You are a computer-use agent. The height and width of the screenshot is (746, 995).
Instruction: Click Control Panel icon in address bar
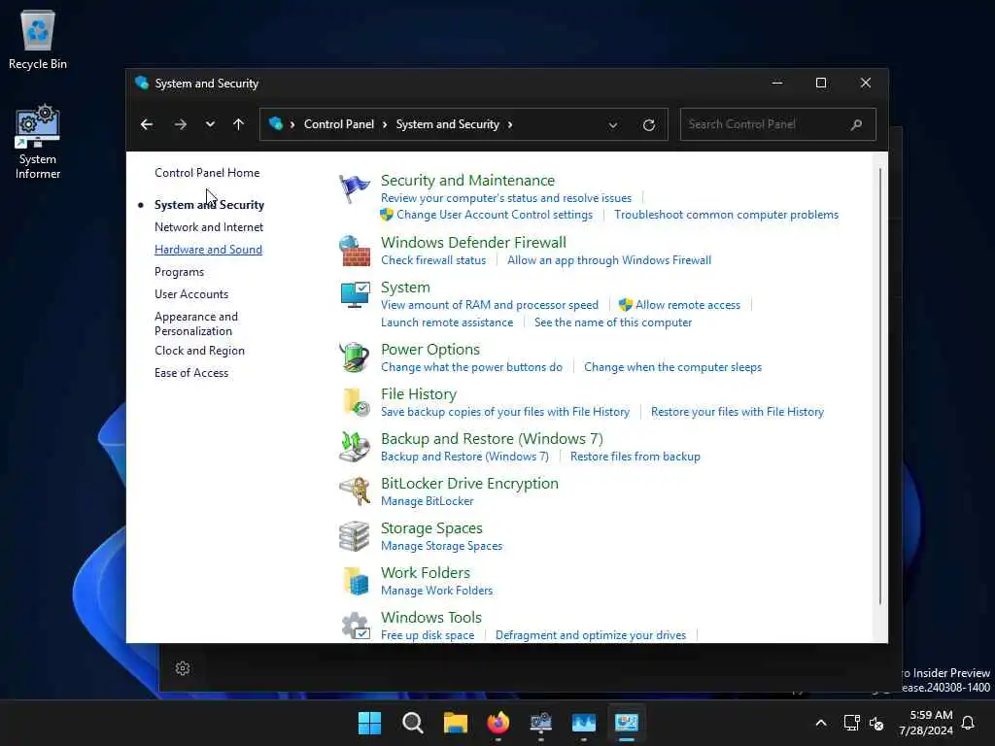275,123
